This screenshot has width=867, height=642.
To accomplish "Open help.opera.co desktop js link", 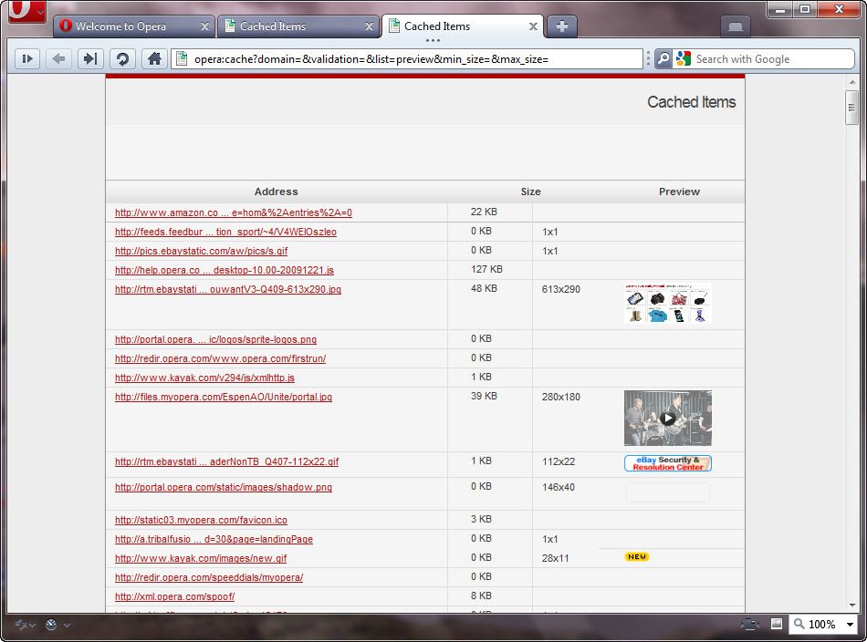I will click(x=225, y=270).
